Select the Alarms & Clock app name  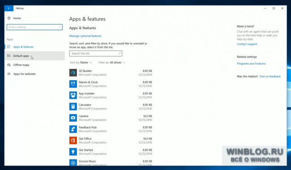tap(88, 82)
